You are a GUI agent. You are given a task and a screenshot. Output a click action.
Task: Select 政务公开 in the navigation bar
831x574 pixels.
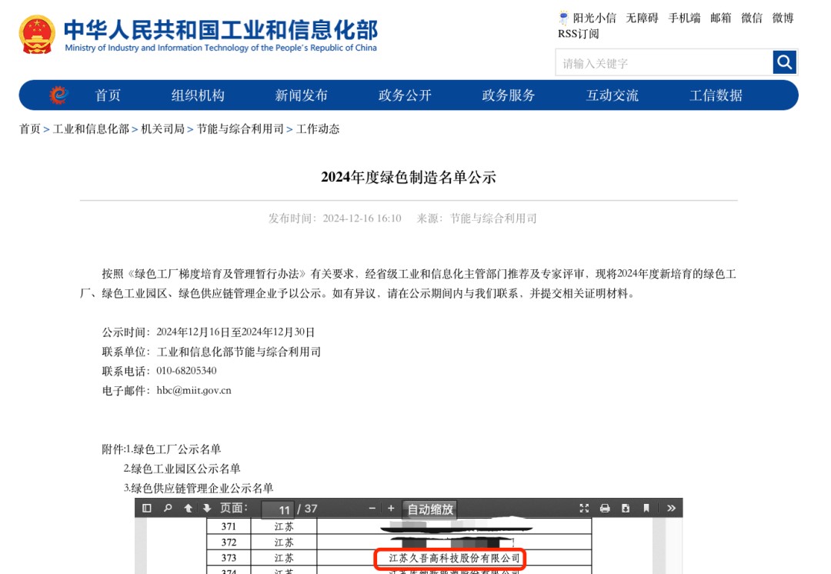pos(405,95)
